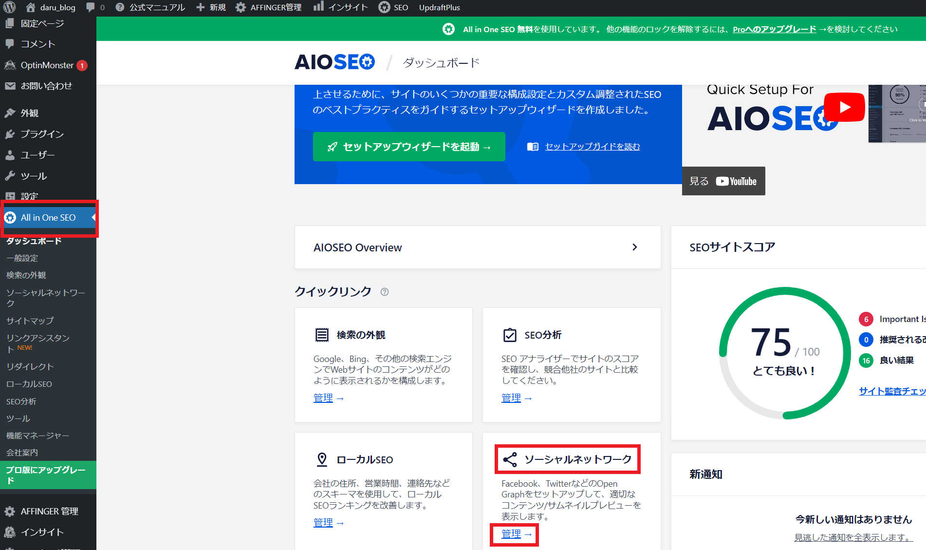
Task: Click the AIOSEO logo in header
Action: 335,62
